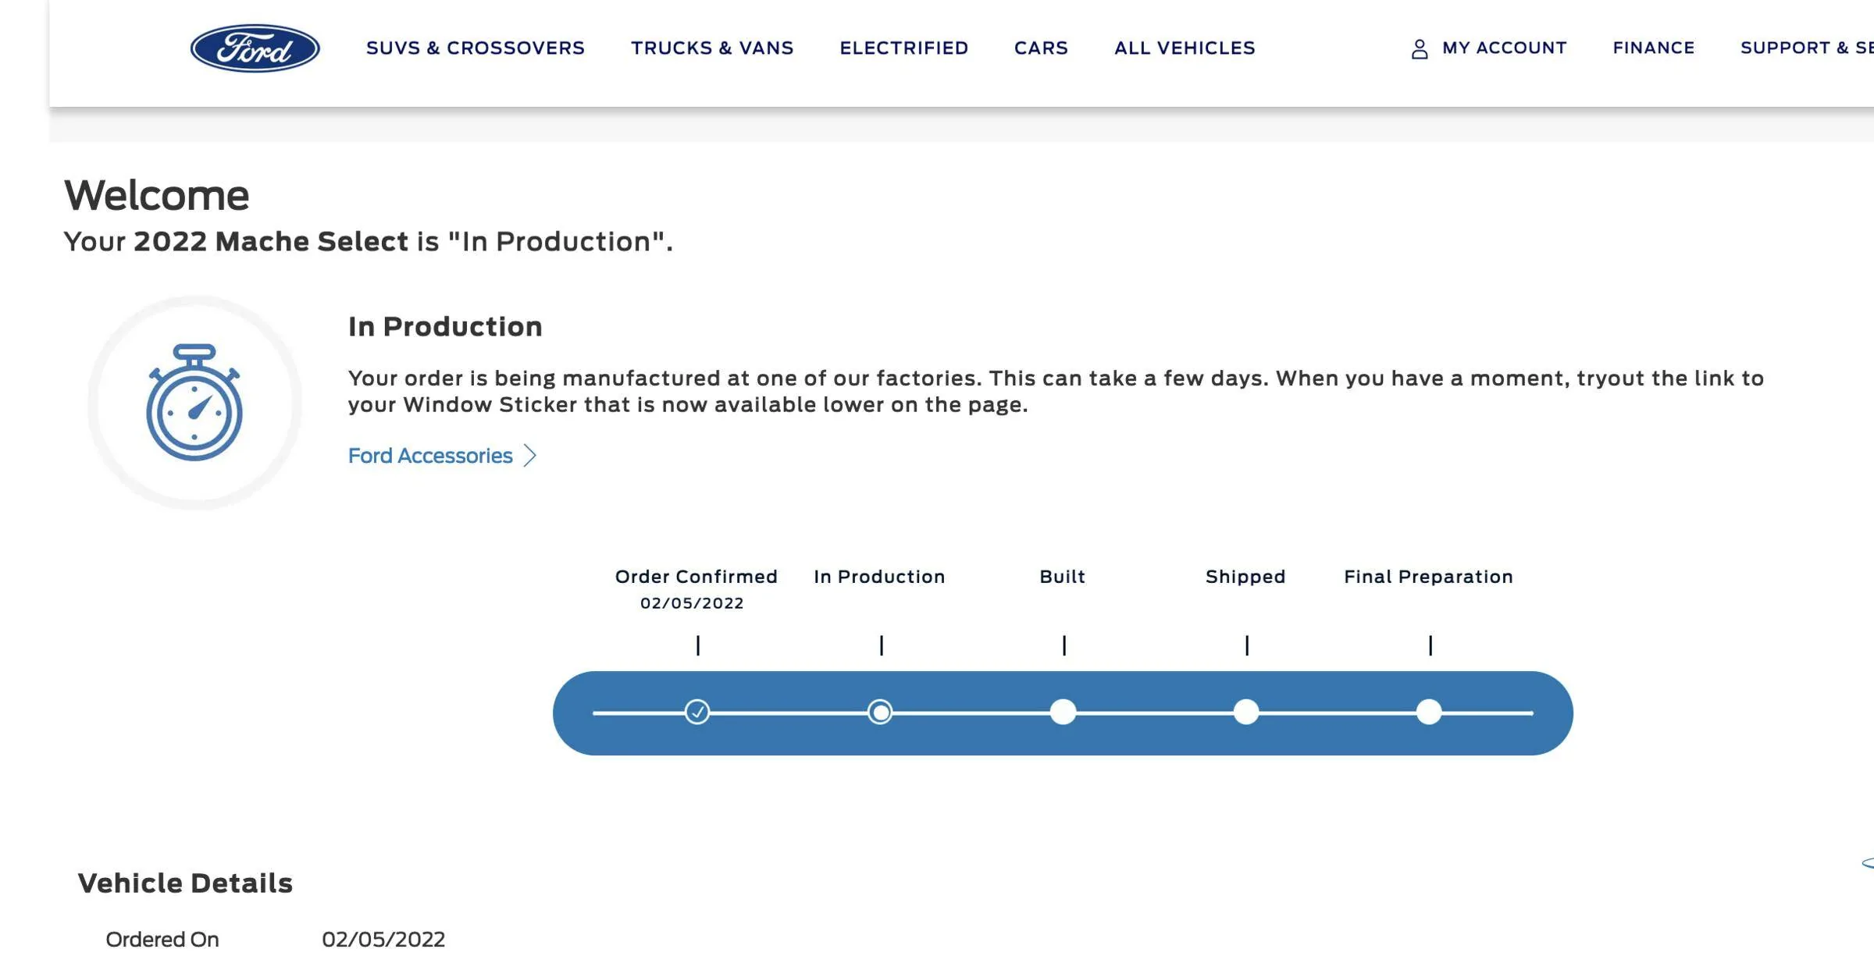This screenshot has height=963, width=1874.
Task: Open the Cars menu
Action: pos(1041,48)
